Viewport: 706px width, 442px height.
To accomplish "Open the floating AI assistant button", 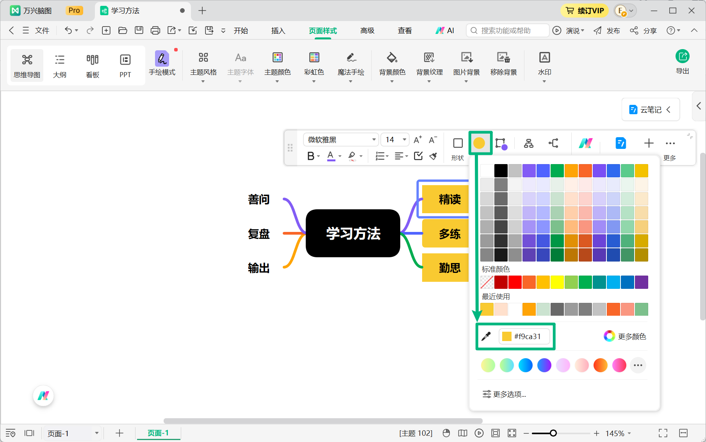I will (43, 396).
